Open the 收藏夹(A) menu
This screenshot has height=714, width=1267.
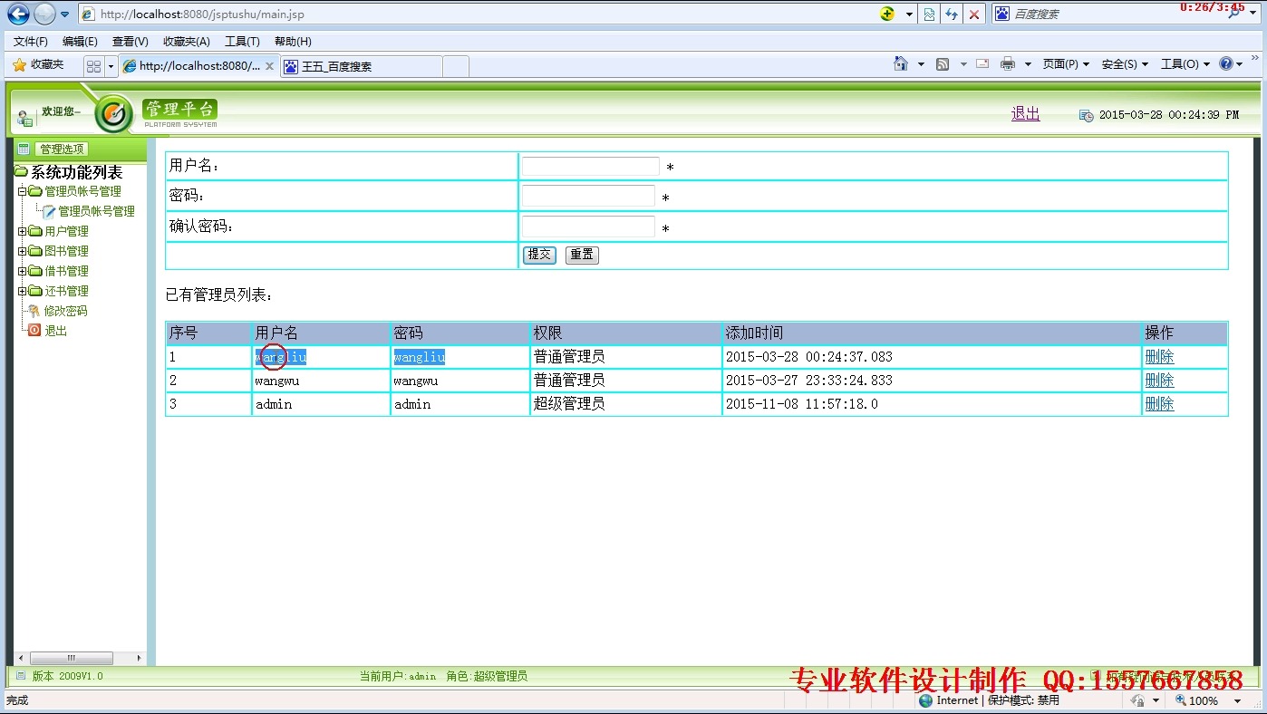point(186,42)
